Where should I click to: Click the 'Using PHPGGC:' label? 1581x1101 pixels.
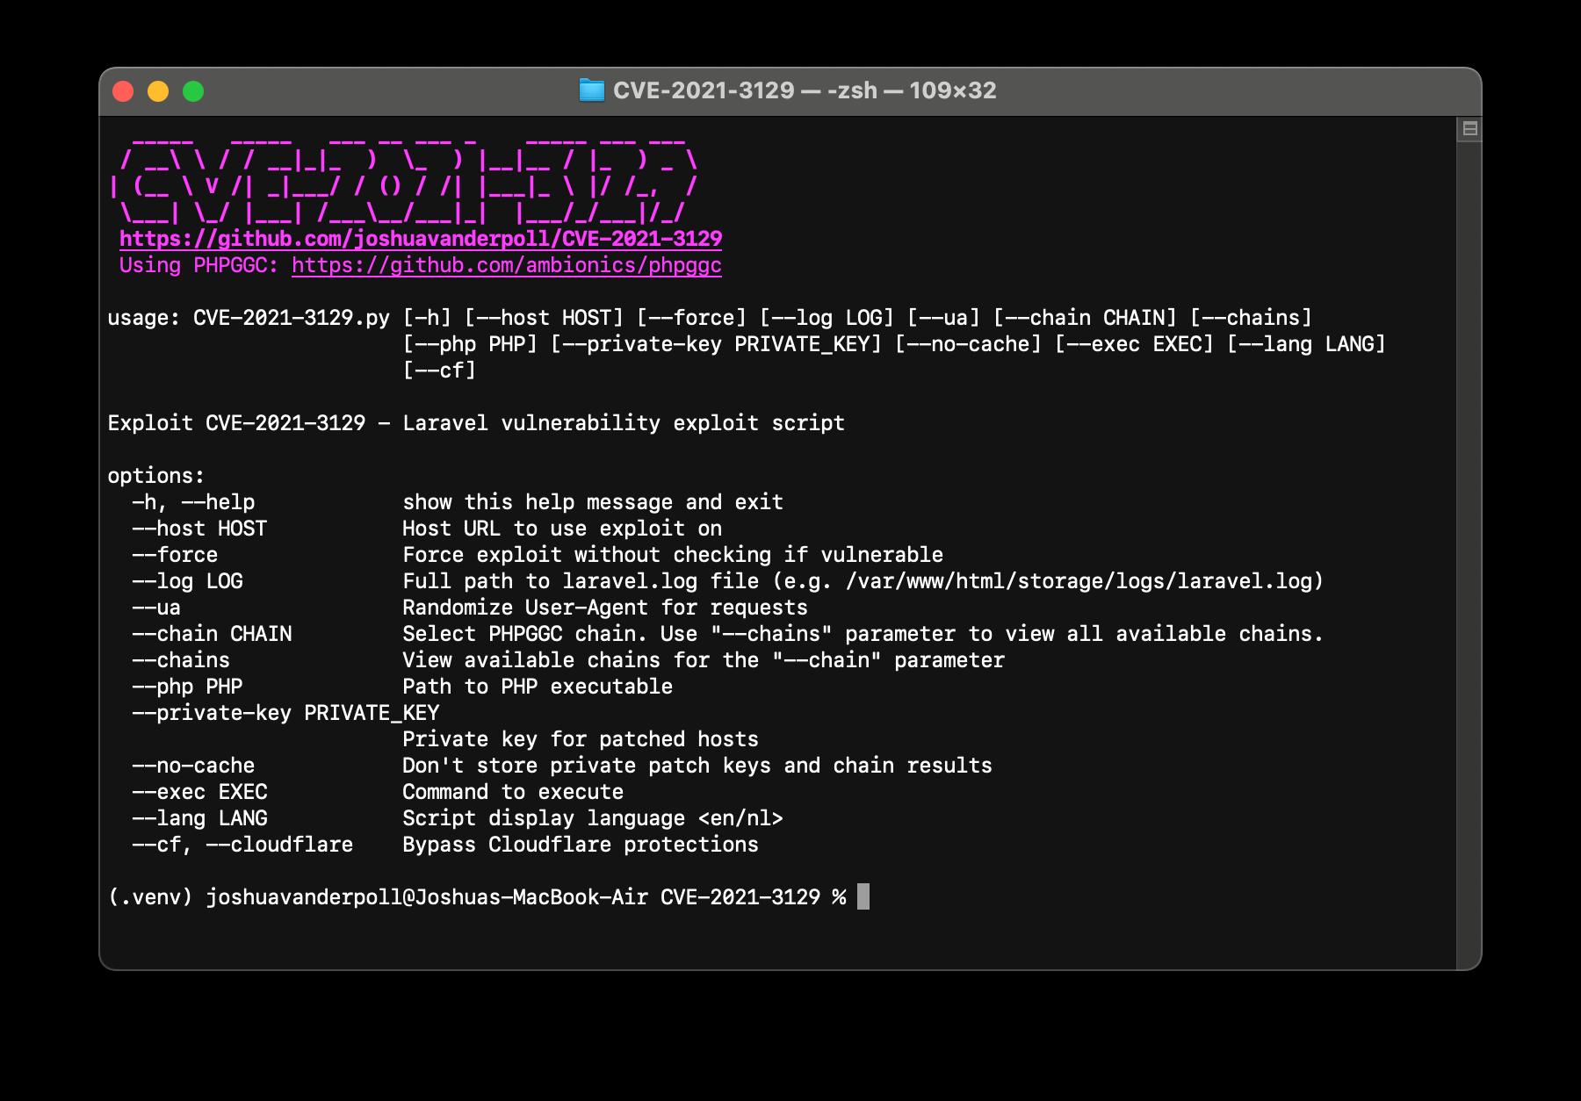point(199,265)
